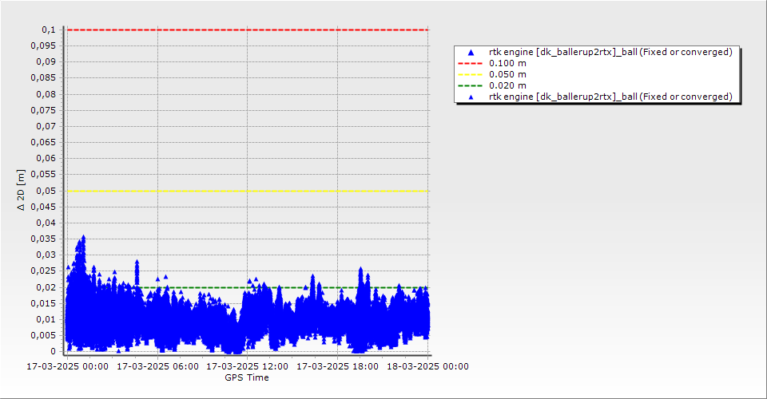767x399 pixels.
Task: Click the top "rtk engine" legend text
Action: coord(610,52)
